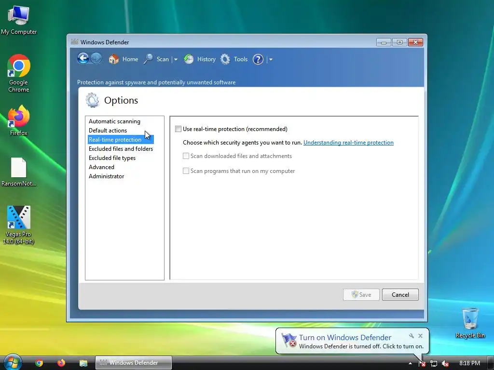Click the Save button

click(x=361, y=294)
